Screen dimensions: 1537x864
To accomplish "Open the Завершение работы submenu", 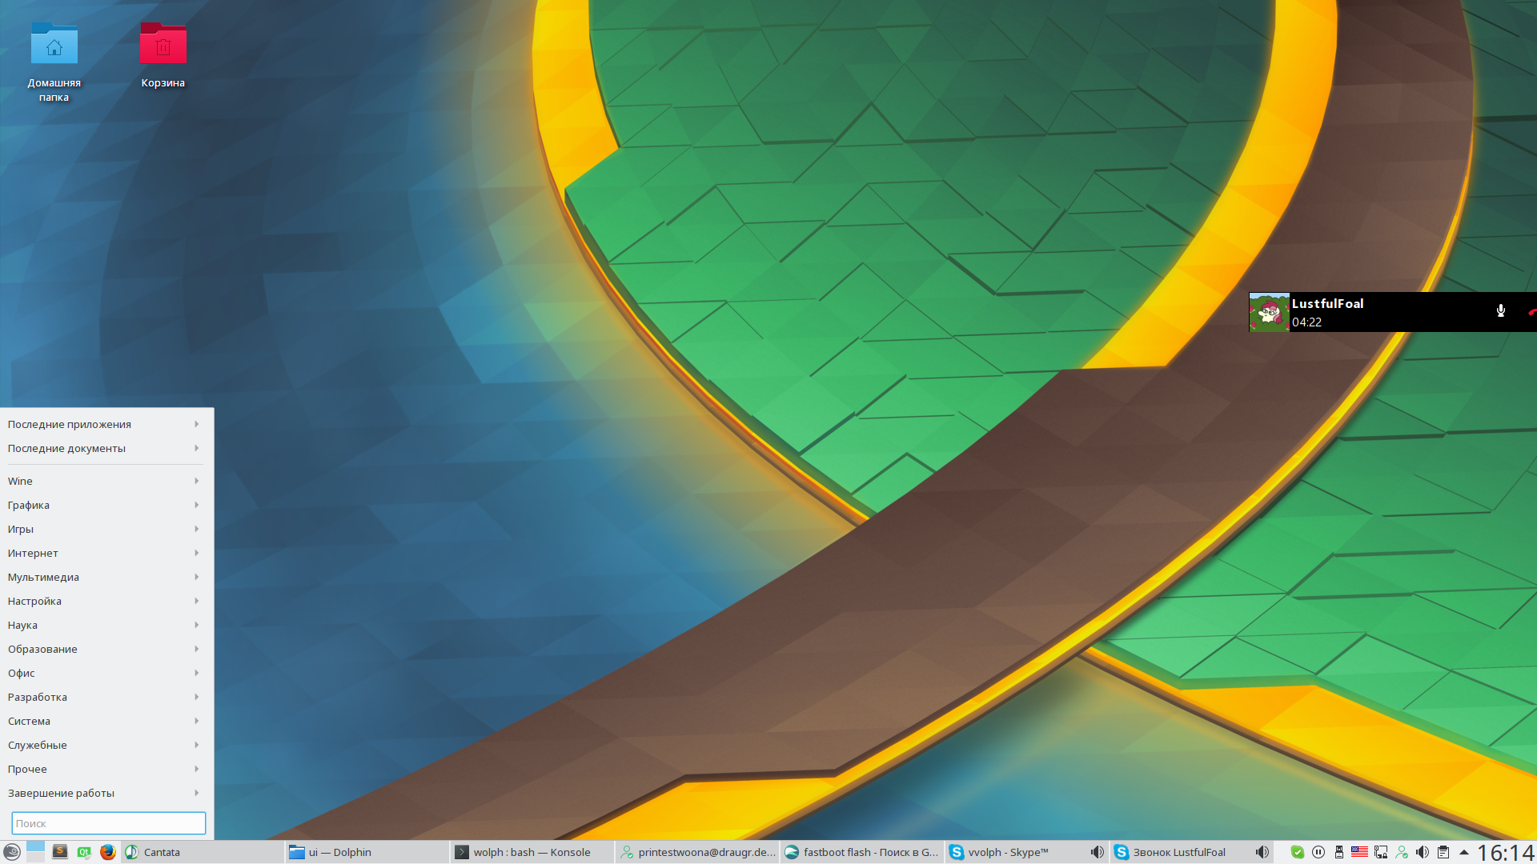I will [x=104, y=793].
